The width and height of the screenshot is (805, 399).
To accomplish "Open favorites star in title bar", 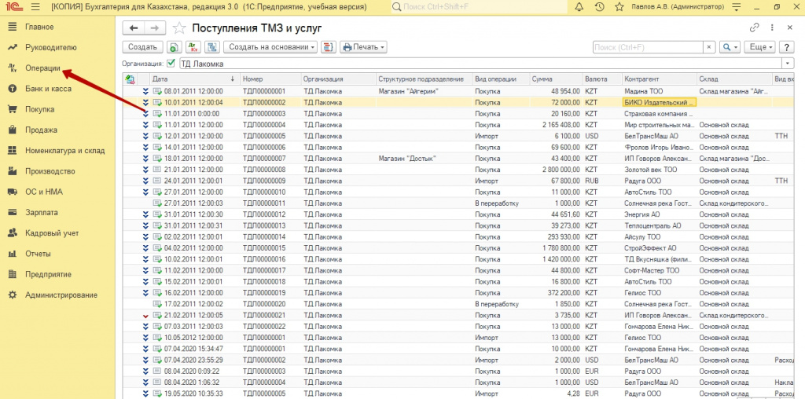I will coord(619,7).
